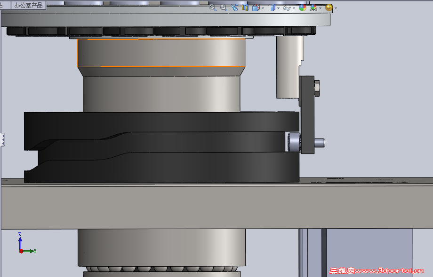
Task: Click the Zoom to Fit icon
Action: point(213,8)
